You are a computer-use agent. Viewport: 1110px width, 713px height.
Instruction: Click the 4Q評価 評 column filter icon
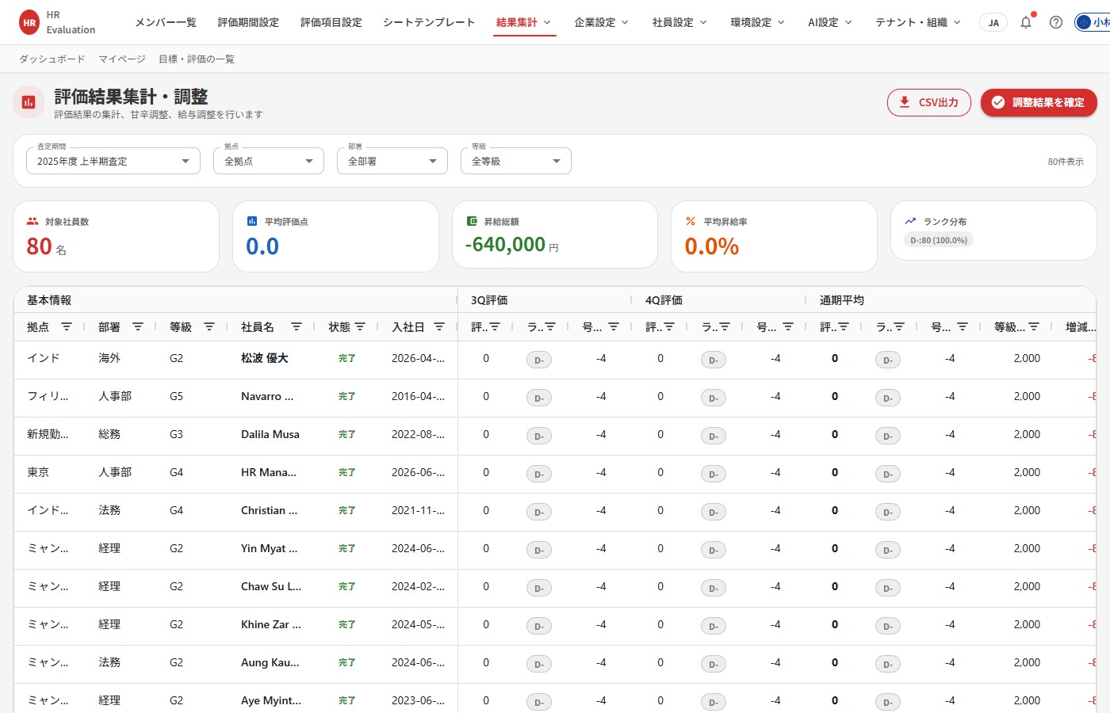coord(669,326)
